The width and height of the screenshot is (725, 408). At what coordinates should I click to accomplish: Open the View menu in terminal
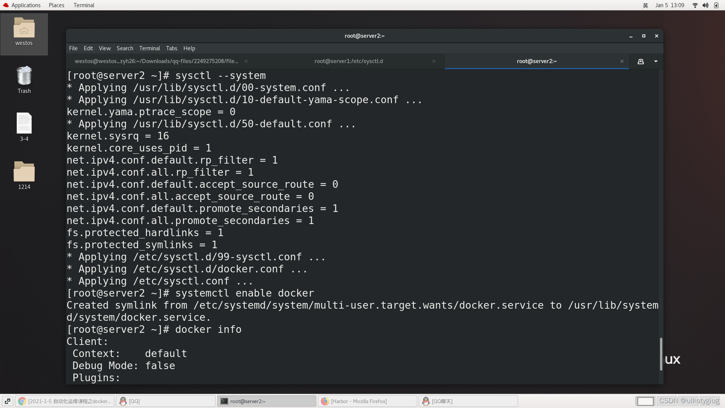coord(104,48)
